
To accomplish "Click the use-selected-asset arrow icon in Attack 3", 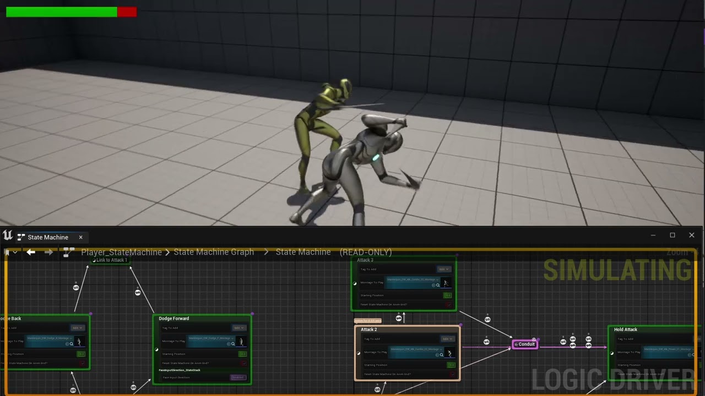I will coord(433,285).
